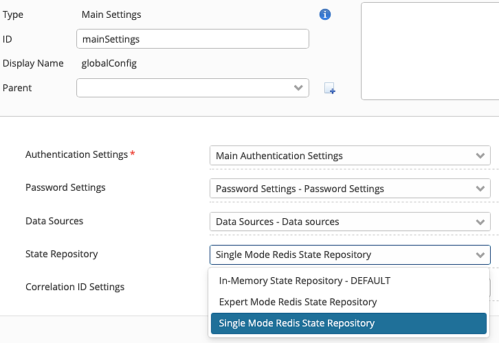Screen dimensions: 499x343
Task: Click the blue info icon
Action: [326, 14]
